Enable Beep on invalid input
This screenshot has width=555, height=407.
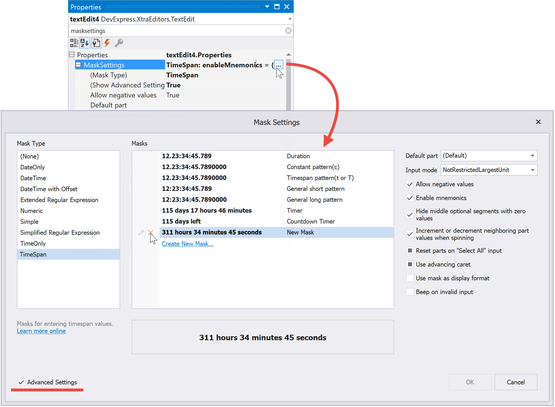410,292
